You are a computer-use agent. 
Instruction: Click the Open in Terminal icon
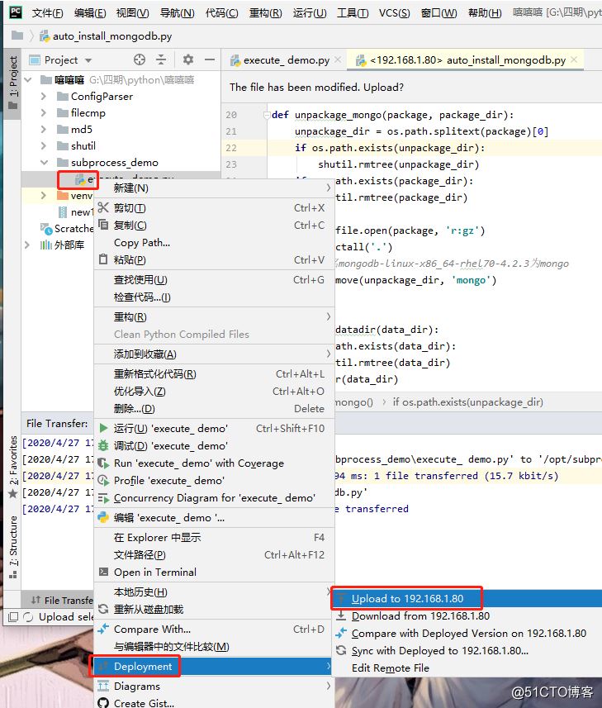coord(103,572)
